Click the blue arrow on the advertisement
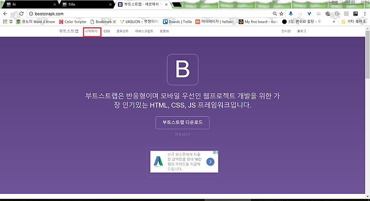This screenshot has height=201, width=370. click(x=210, y=161)
